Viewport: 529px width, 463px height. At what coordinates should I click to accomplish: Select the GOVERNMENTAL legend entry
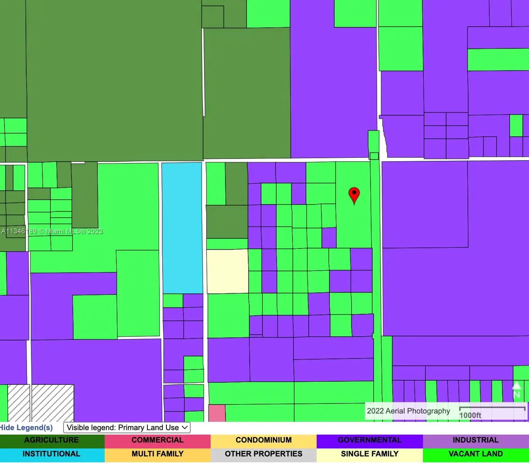[369, 440]
